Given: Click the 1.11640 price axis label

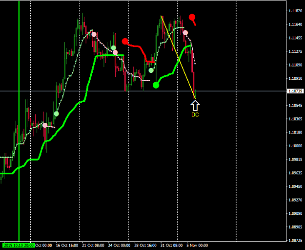Looking at the screenshot, I should click(295, 24).
